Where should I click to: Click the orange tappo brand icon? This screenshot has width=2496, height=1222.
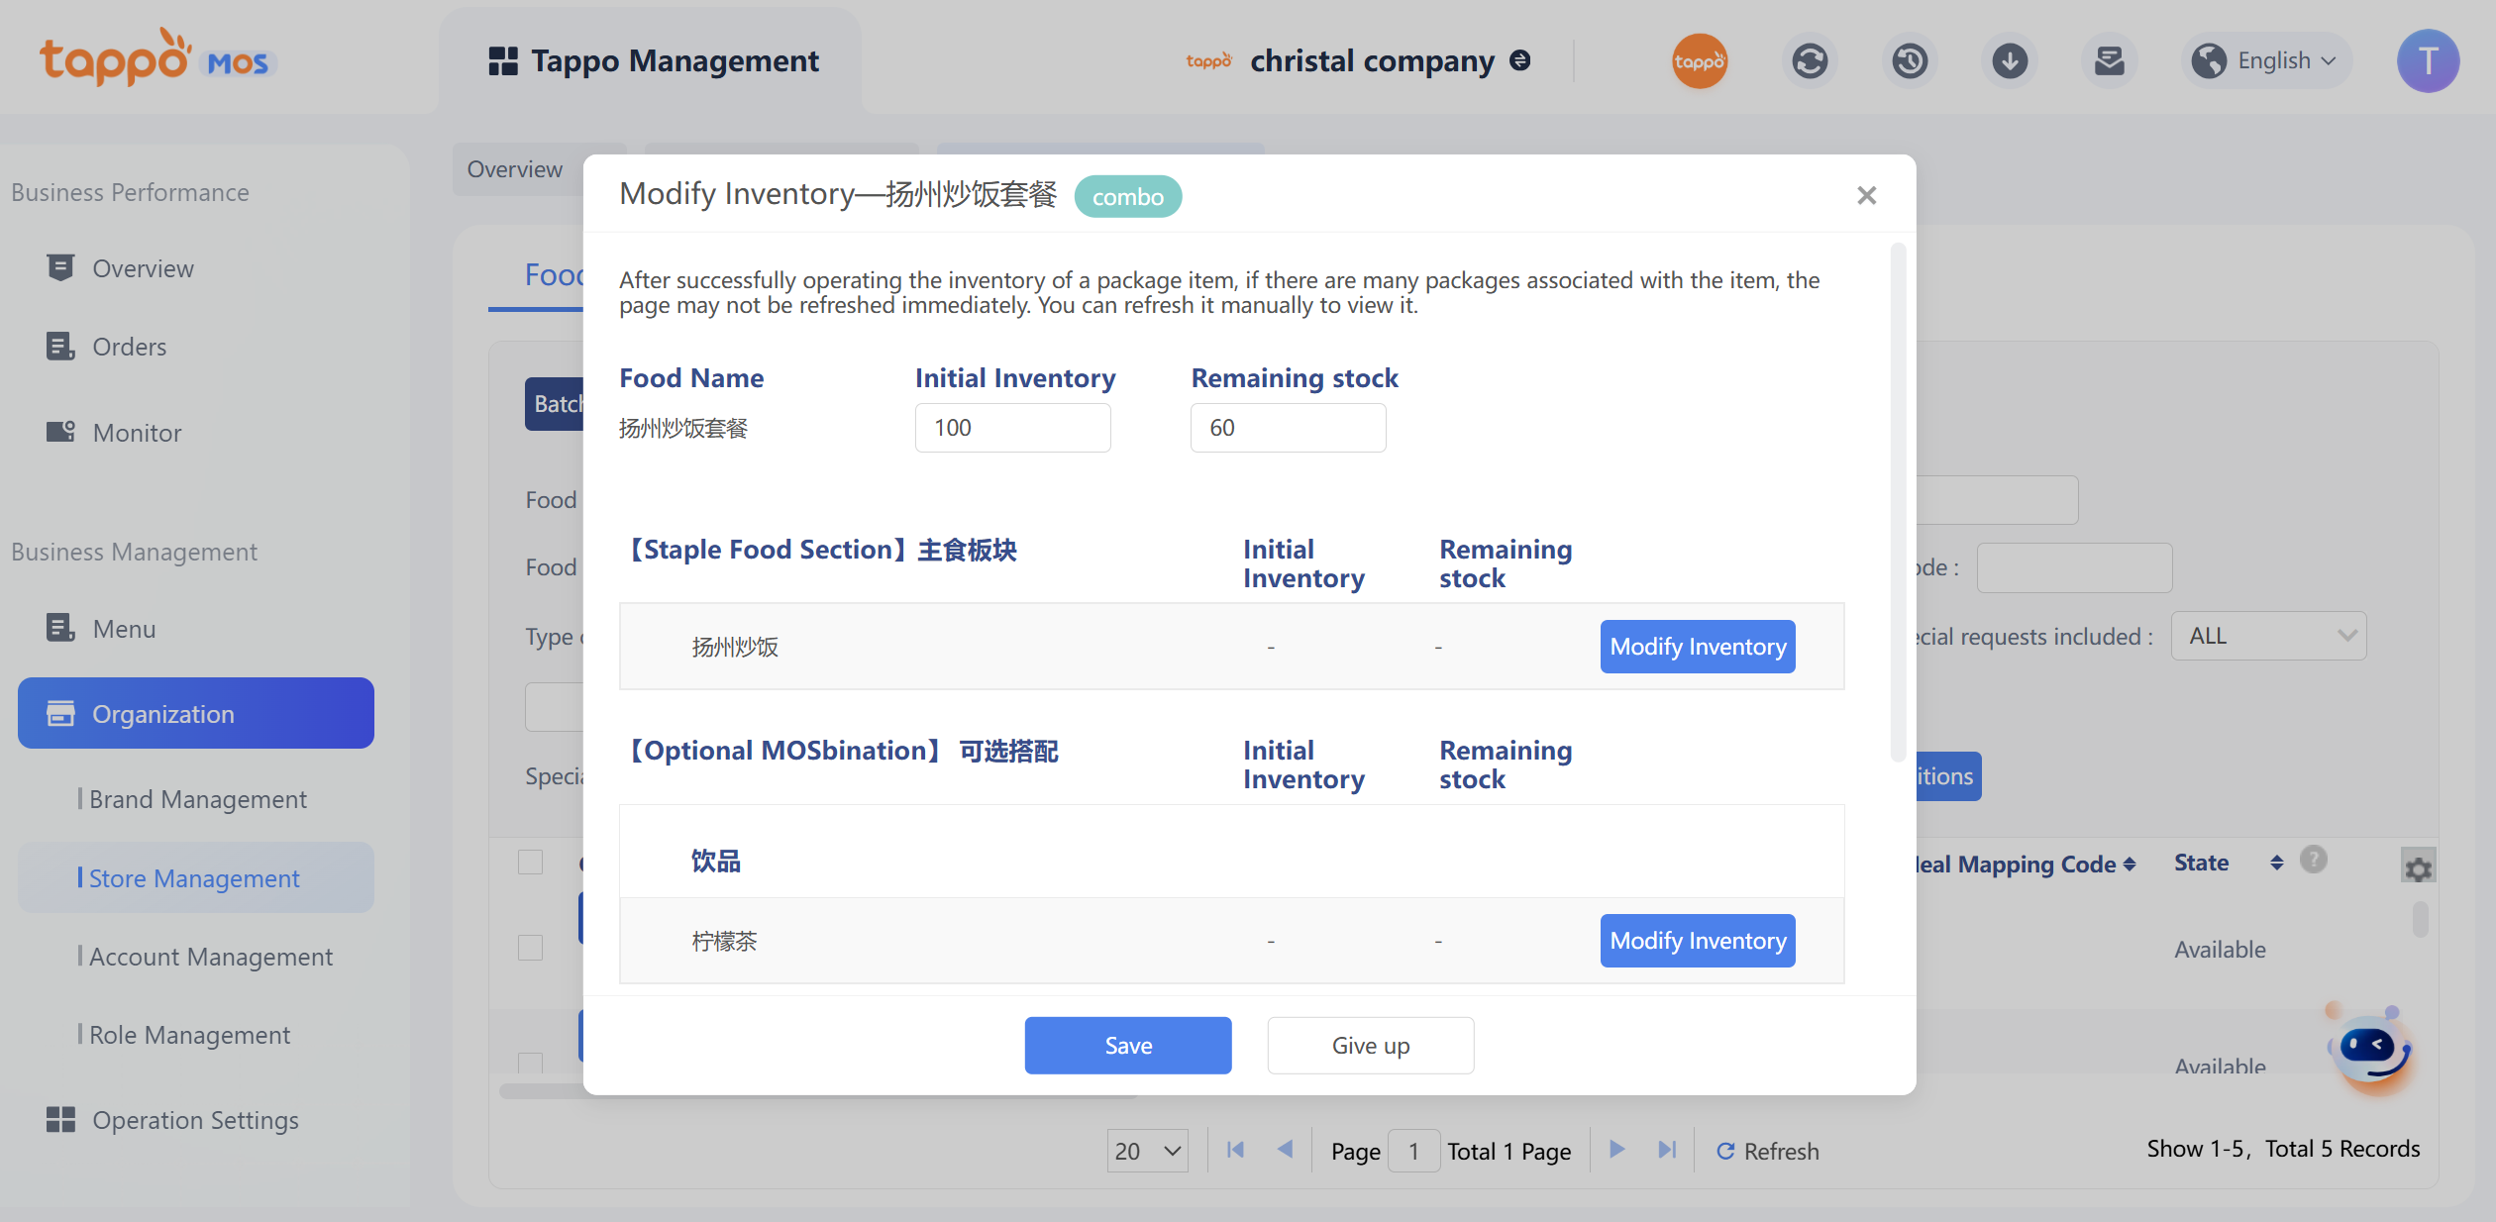click(1700, 61)
